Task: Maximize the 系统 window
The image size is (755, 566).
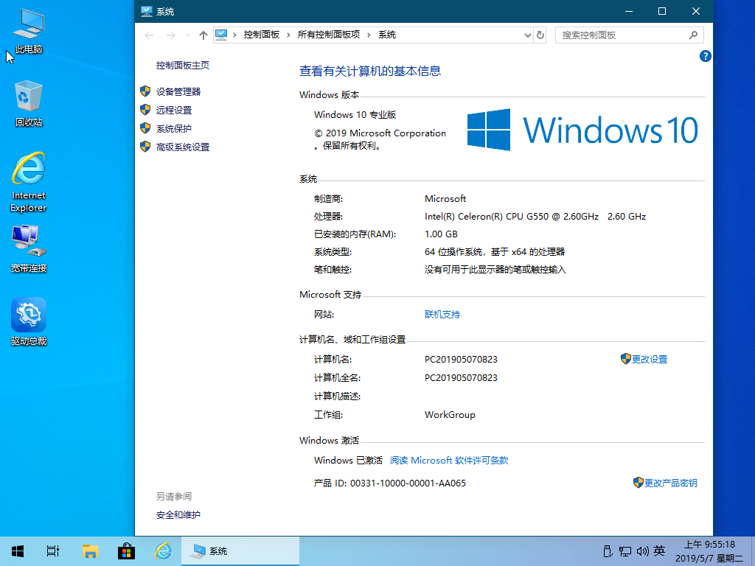Action: pos(662,11)
